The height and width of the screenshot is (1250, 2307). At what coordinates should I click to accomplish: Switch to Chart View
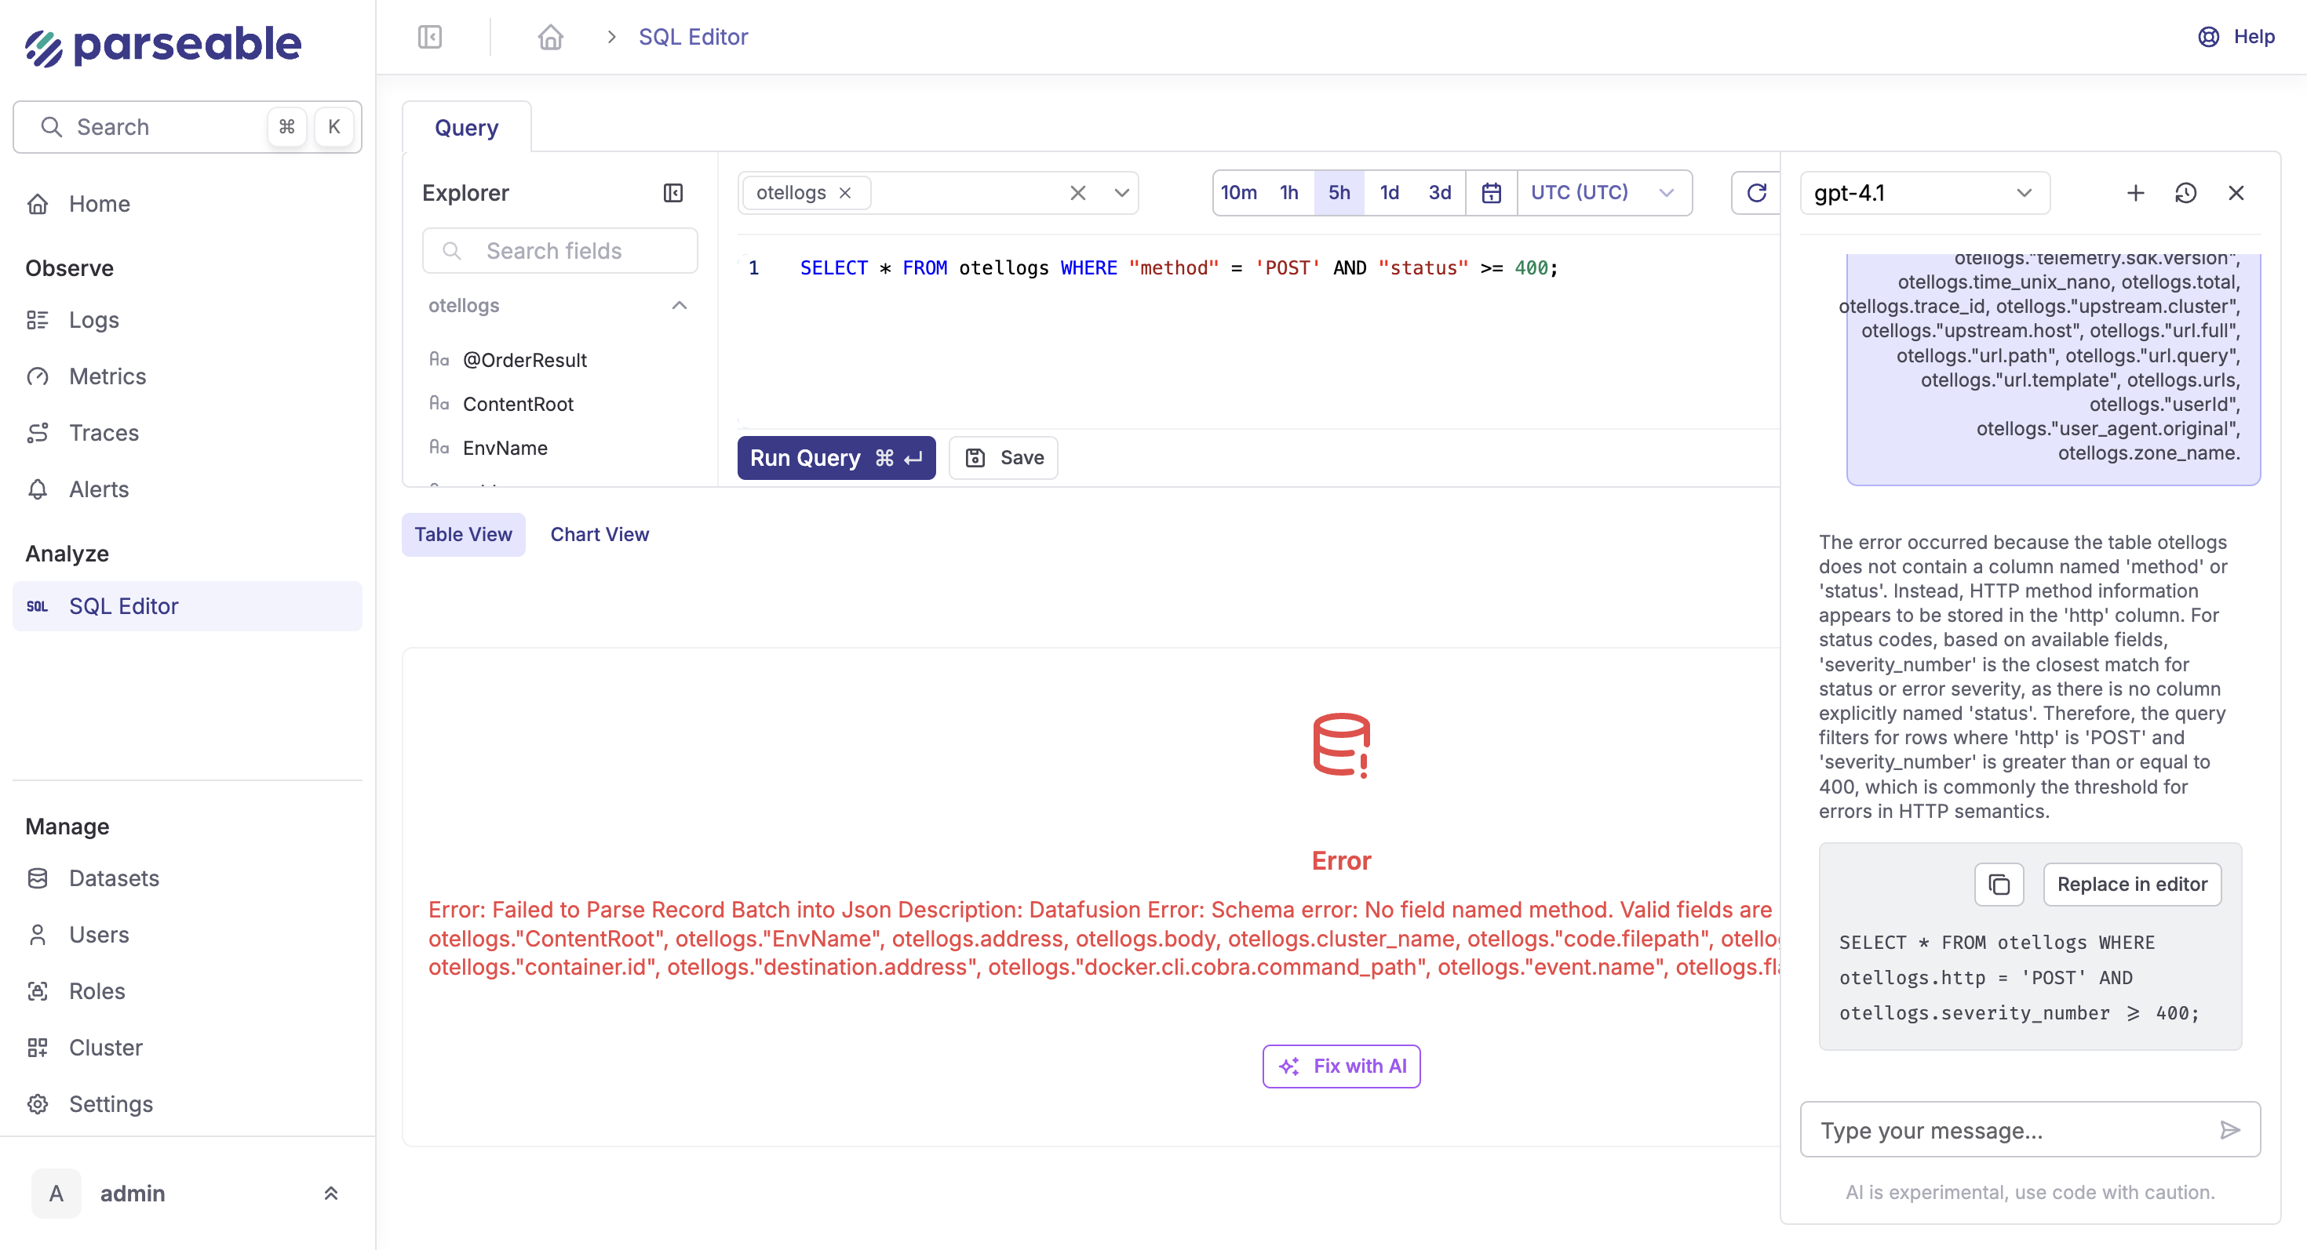coord(600,534)
